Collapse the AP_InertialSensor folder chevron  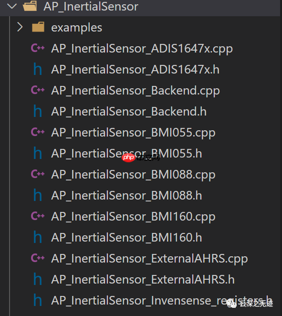coord(12,6)
